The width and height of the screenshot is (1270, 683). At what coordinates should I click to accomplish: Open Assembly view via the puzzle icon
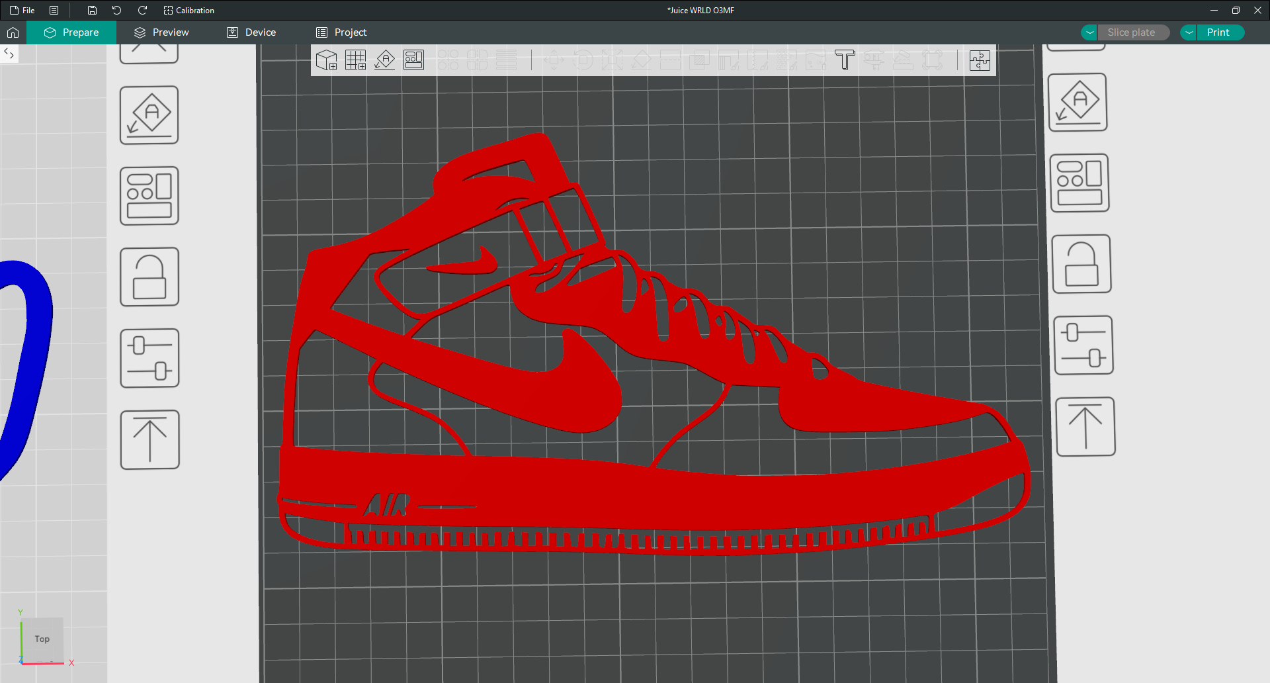pos(980,60)
